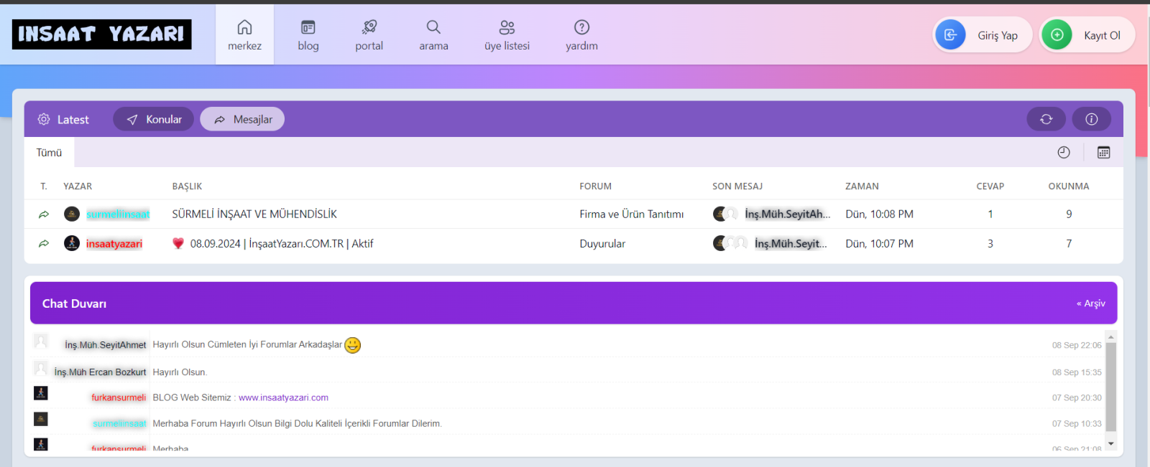Screen dimensions: 1150x467
Task: Click the Kayıt Ol button
Action: [1087, 35]
